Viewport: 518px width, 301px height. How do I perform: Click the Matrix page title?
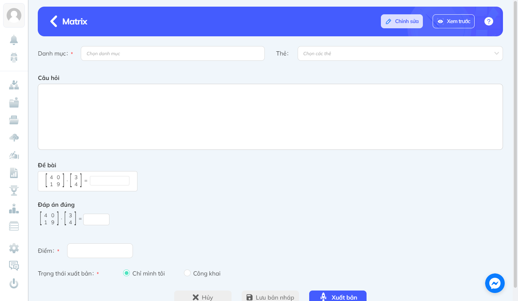75,22
